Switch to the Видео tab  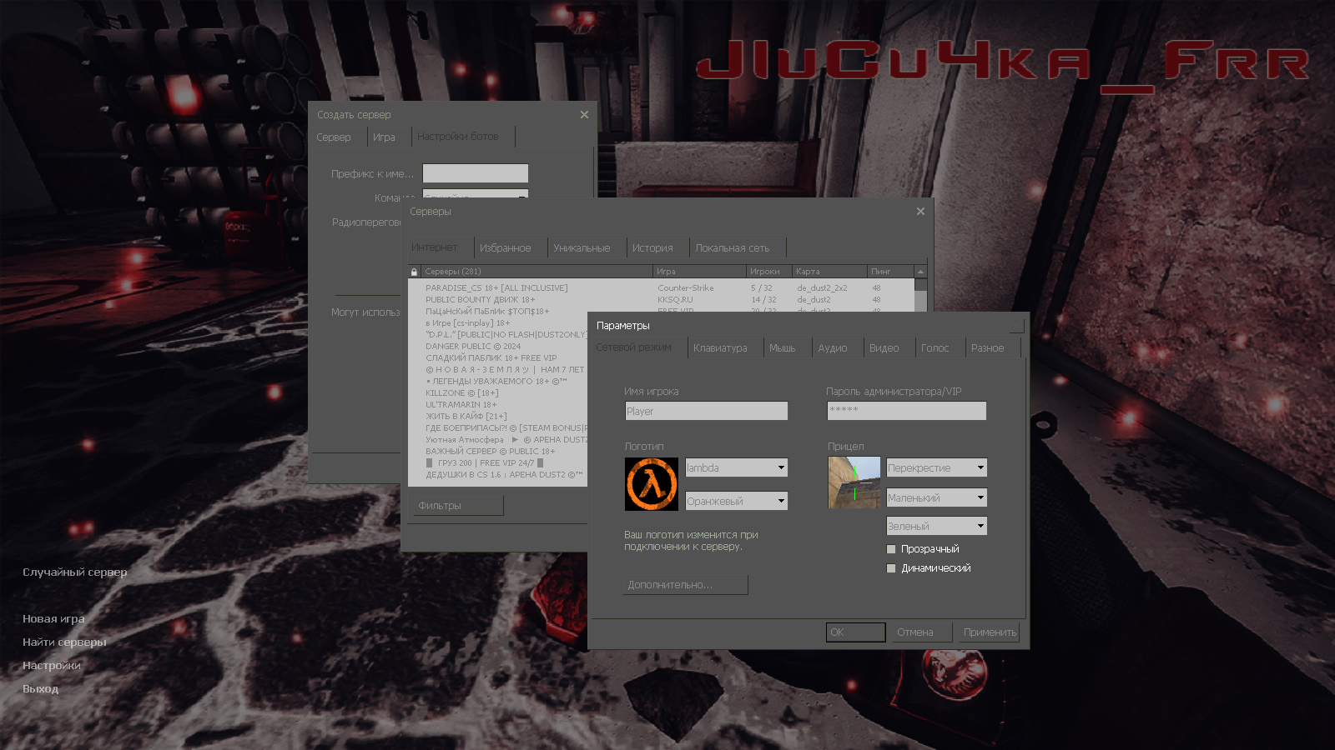pos(884,348)
